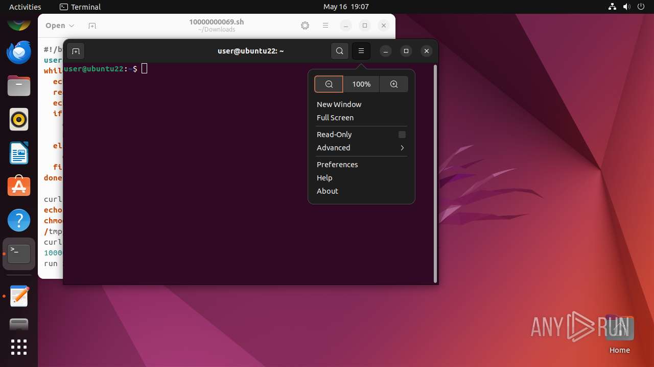Create new document in text editor
654x367 pixels.
click(92, 25)
